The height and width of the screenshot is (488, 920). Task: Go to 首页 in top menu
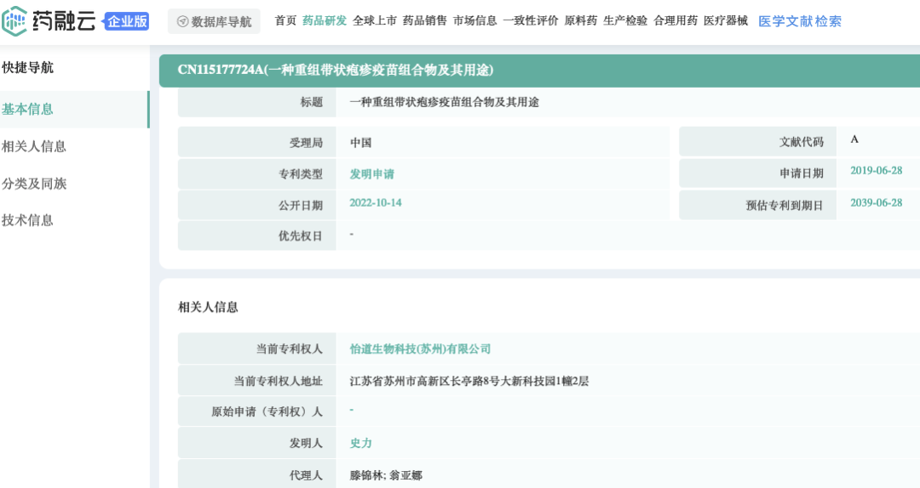pyautogui.click(x=285, y=21)
